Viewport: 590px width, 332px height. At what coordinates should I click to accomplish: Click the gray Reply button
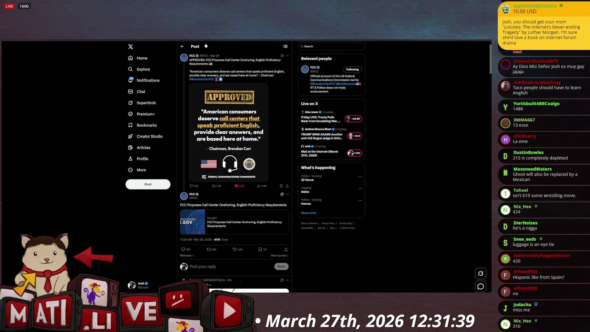[x=281, y=267]
